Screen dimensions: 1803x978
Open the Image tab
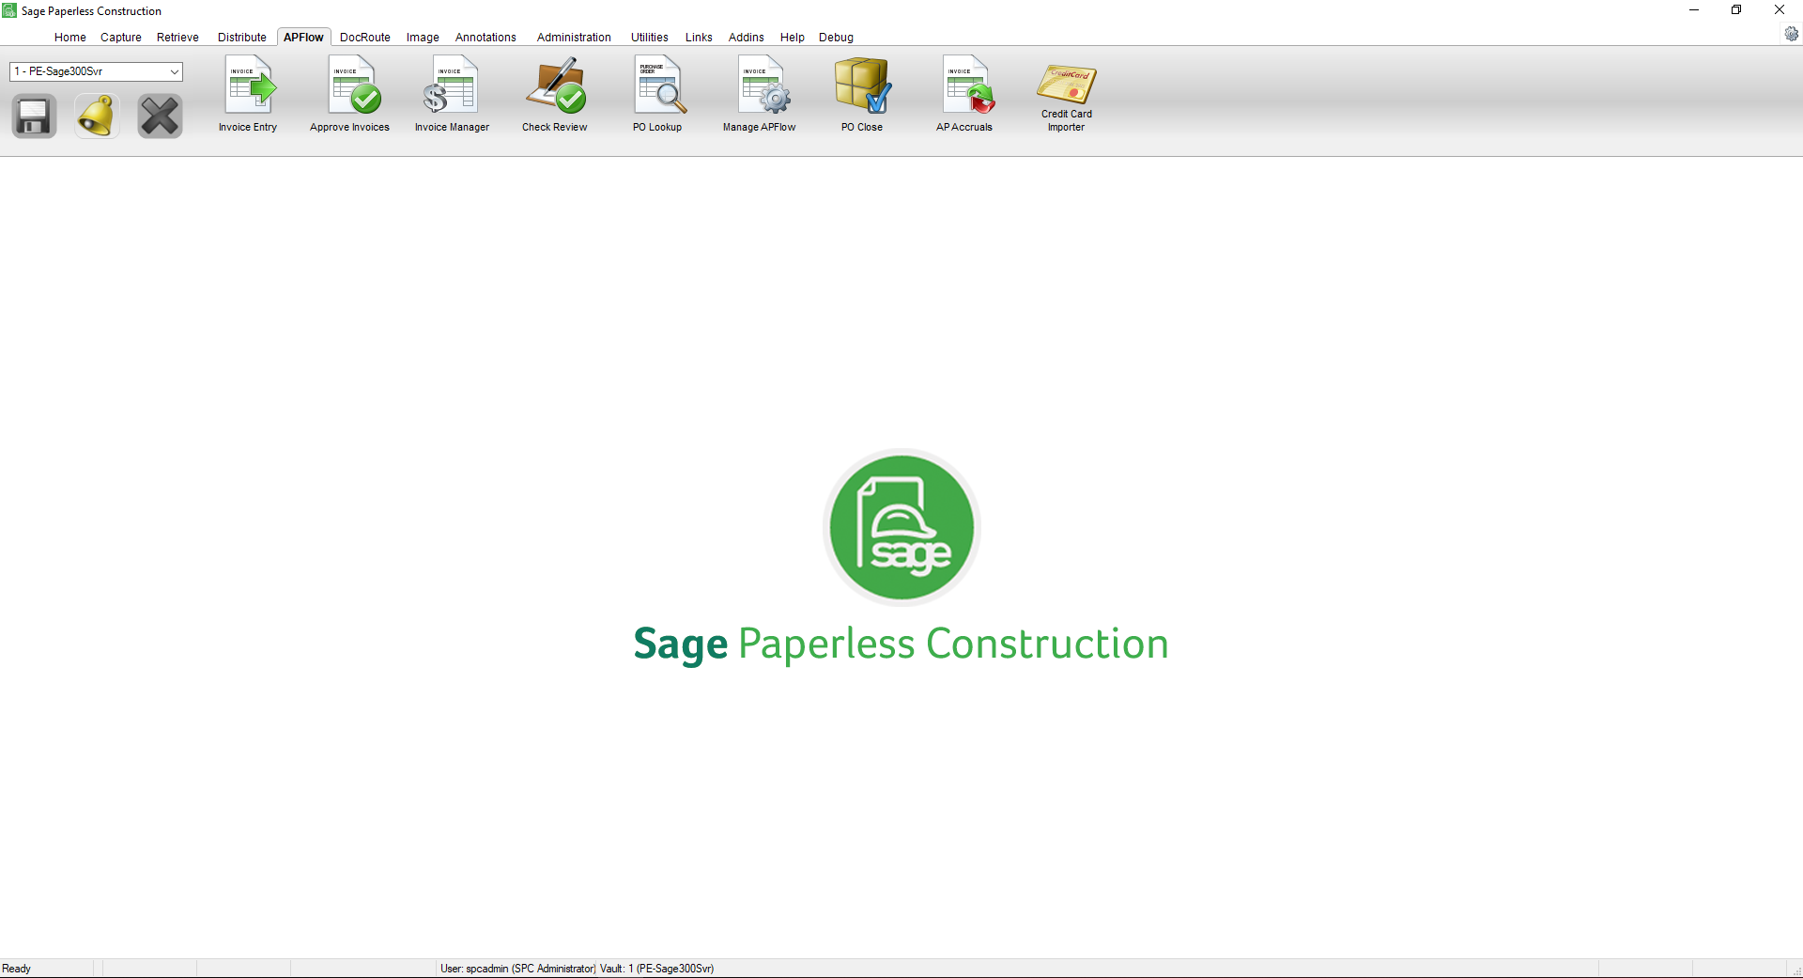point(423,38)
